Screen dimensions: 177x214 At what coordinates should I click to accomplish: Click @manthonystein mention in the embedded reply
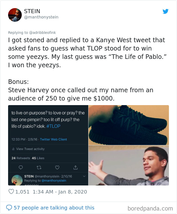point(54,181)
